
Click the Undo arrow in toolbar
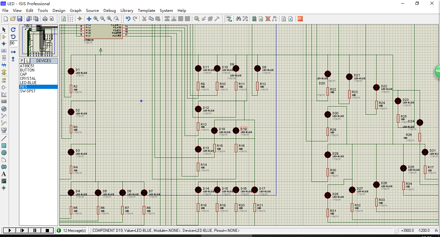click(x=128, y=19)
